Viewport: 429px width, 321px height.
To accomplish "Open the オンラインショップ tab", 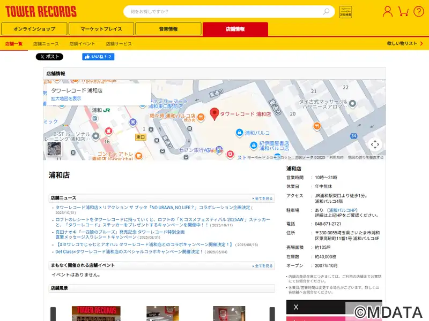I will coord(34,29).
